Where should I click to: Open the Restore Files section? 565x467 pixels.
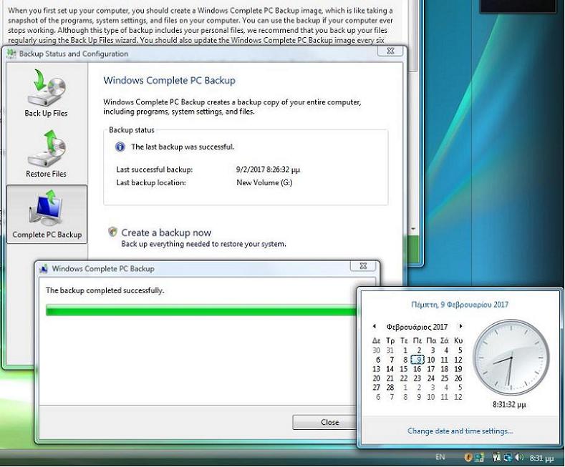pos(46,154)
